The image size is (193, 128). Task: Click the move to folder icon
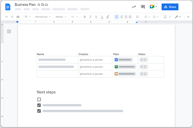pos(43,5)
